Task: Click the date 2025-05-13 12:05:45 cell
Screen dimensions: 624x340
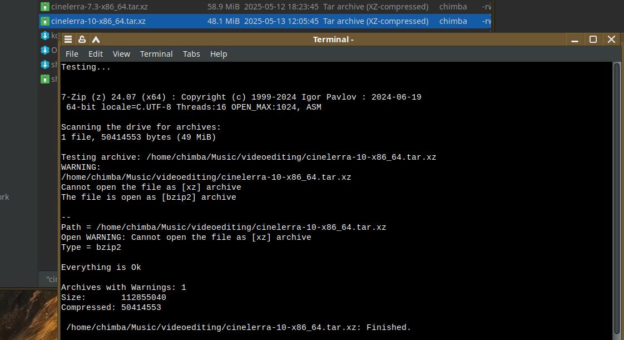Action: pyautogui.click(x=281, y=21)
